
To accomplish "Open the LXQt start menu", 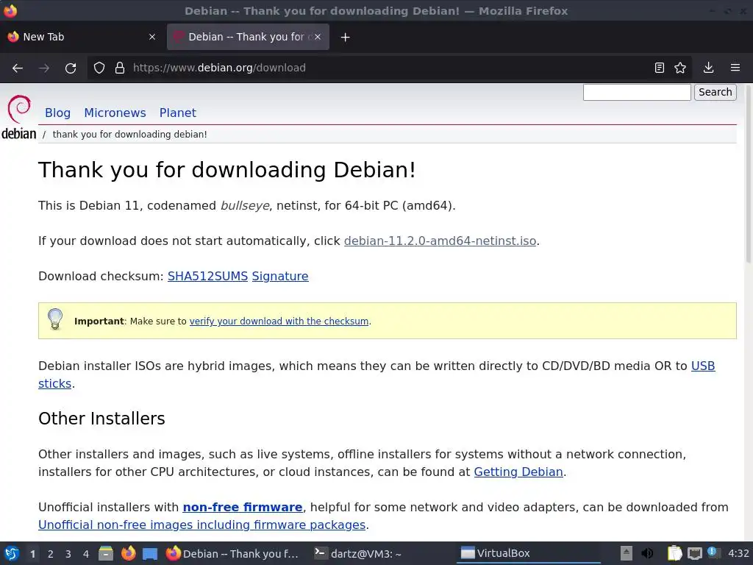I will tap(12, 553).
